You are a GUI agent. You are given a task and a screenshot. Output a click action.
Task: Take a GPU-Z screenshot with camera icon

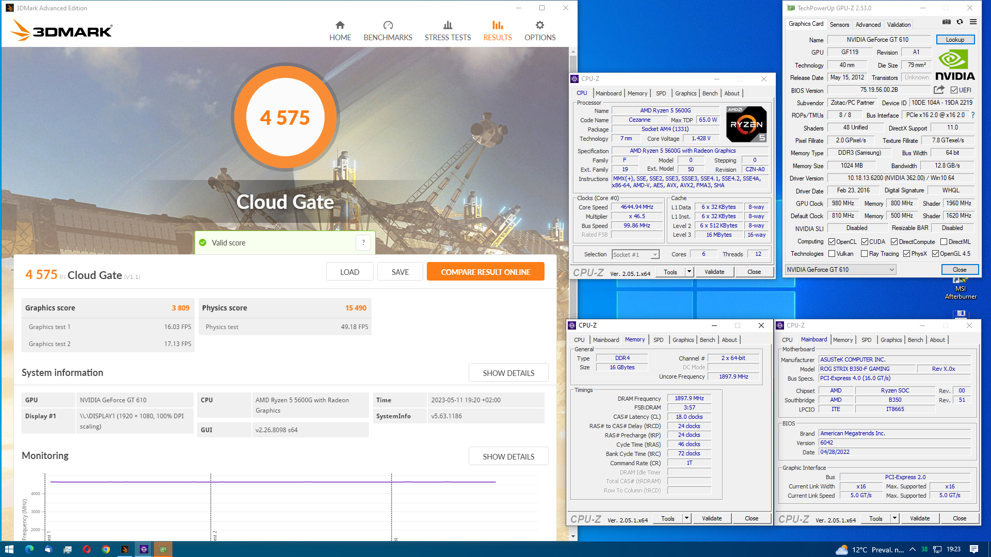coord(946,22)
